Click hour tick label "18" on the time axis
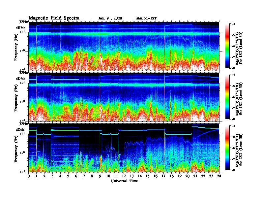Viewport: 261px width, 202px height. 171,176
